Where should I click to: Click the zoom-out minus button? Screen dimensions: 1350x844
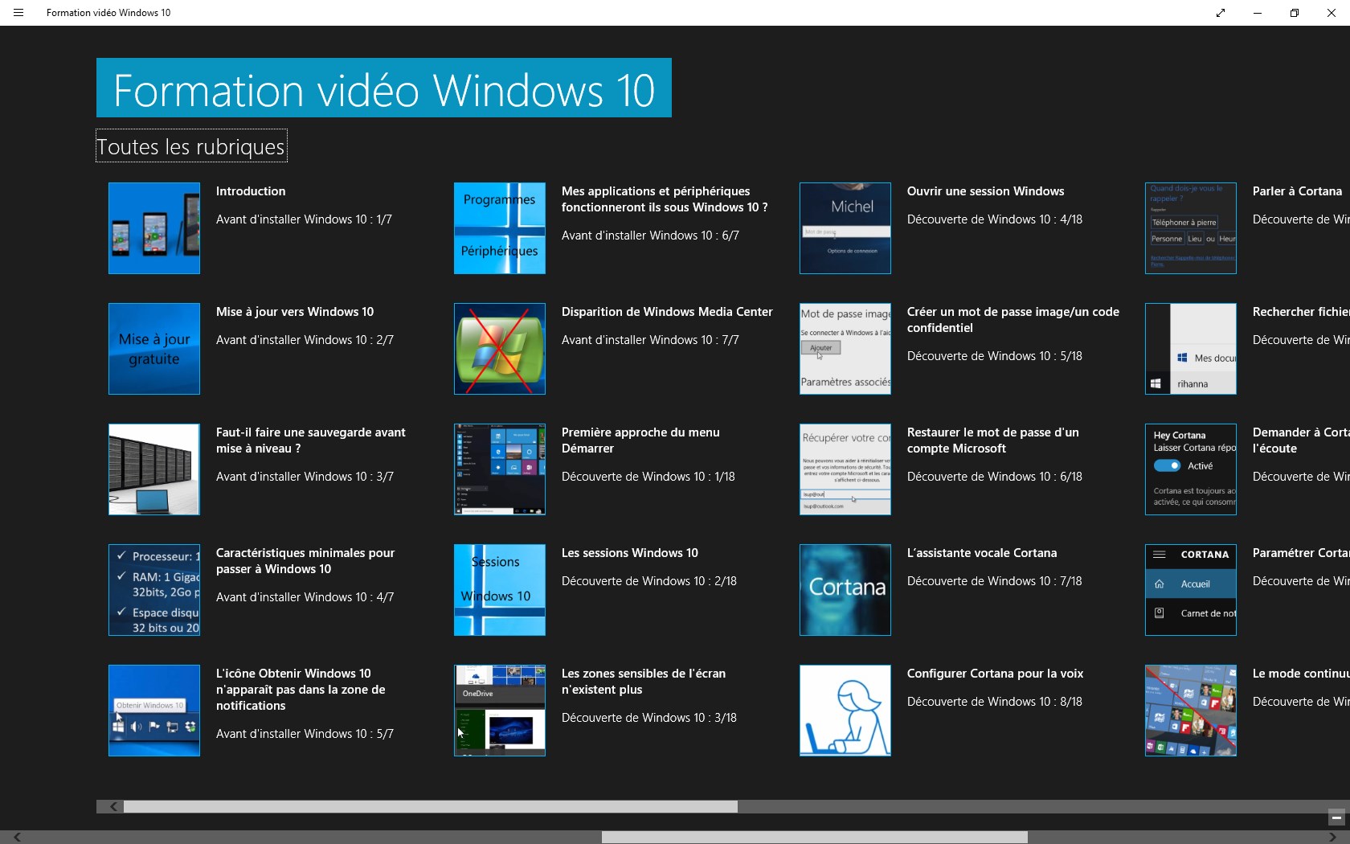(1336, 817)
